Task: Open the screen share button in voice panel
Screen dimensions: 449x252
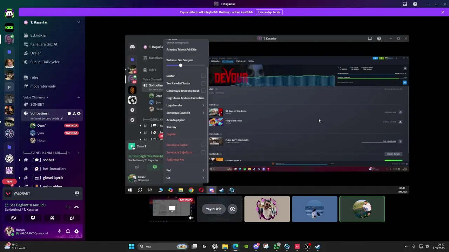Action: [x=33, y=218]
